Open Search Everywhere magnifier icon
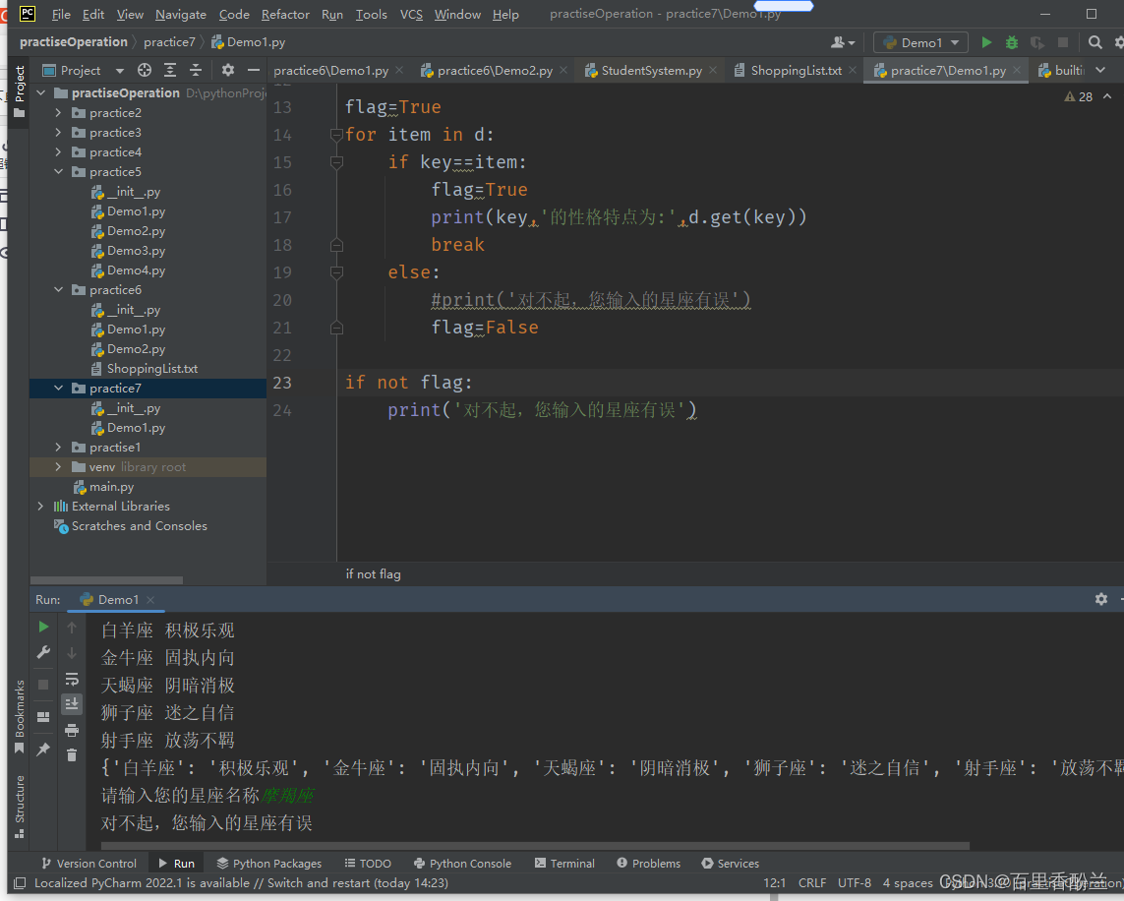The width and height of the screenshot is (1124, 901). click(1094, 43)
